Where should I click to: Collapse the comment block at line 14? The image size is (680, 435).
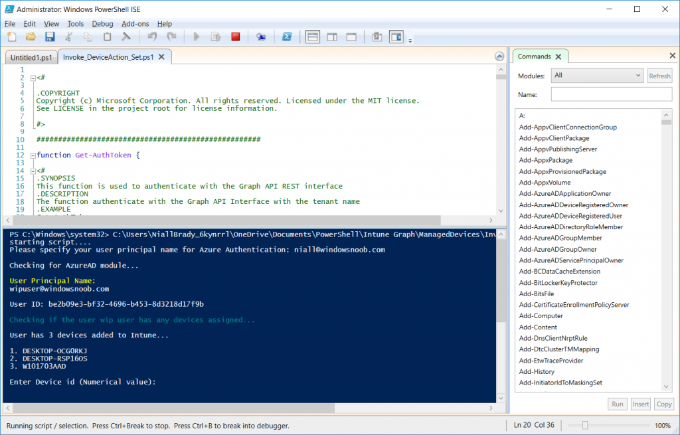coord(33,171)
